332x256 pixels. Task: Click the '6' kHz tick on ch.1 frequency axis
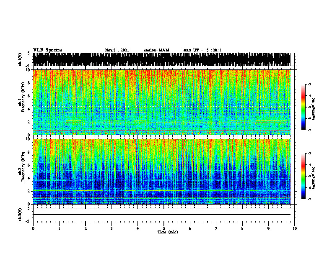(29, 96)
